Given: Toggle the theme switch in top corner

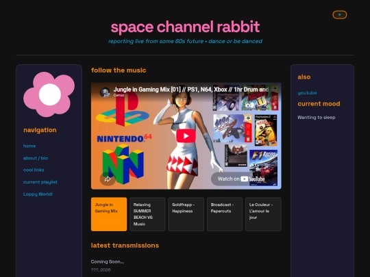Looking at the screenshot, I should (x=340, y=15).
